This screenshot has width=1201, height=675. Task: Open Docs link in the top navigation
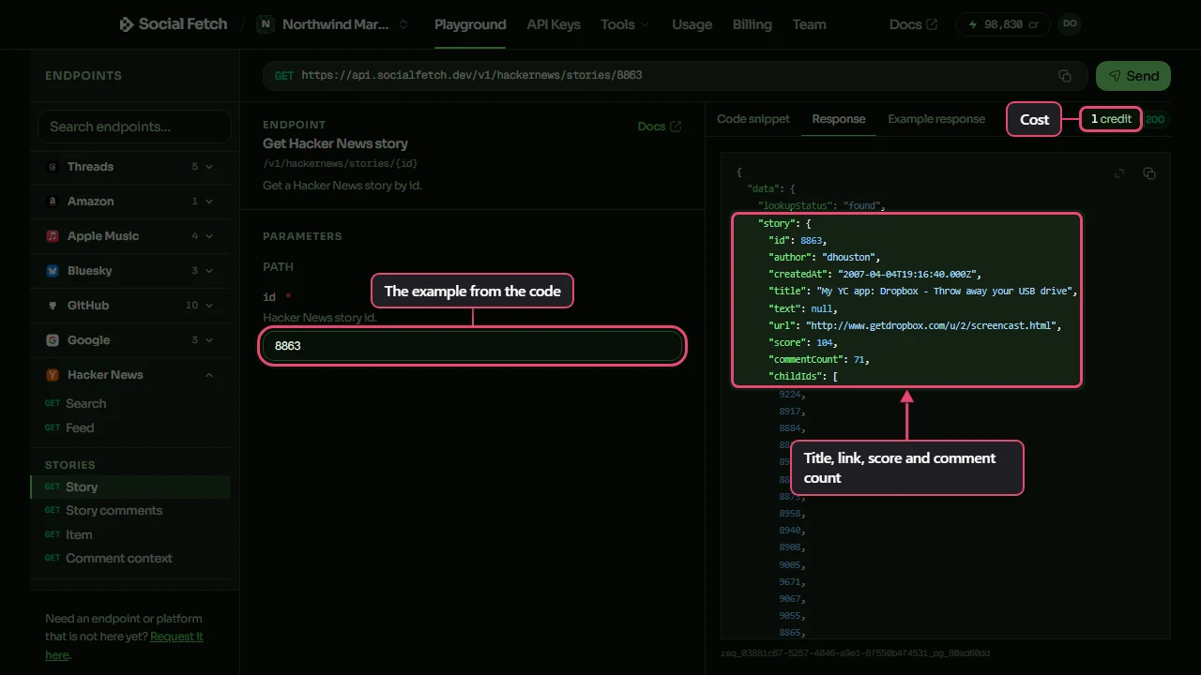(913, 24)
